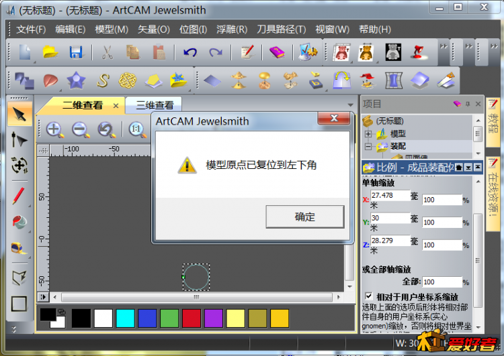This screenshot has width=504, height=356.
Task: Collapse the 装配 tree node
Action: click(368, 147)
